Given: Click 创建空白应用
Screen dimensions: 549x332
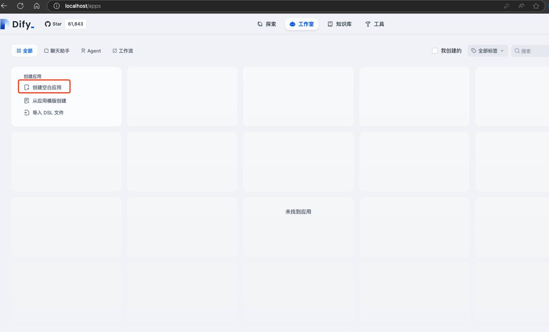Looking at the screenshot, I should 47,87.
